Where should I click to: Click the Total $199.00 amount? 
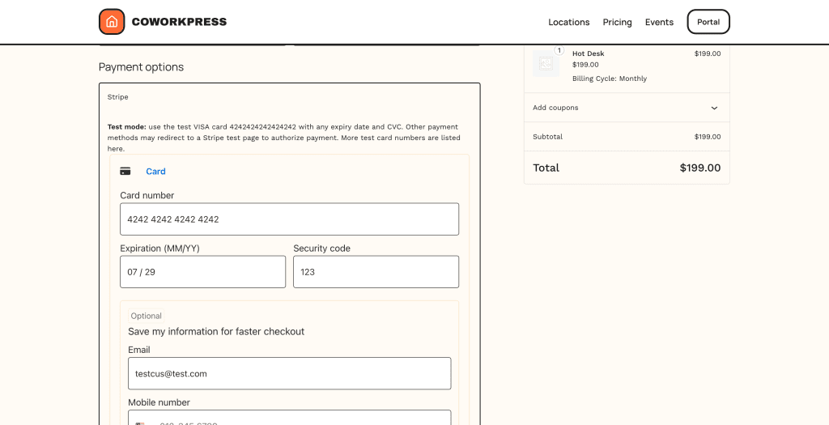click(x=700, y=168)
